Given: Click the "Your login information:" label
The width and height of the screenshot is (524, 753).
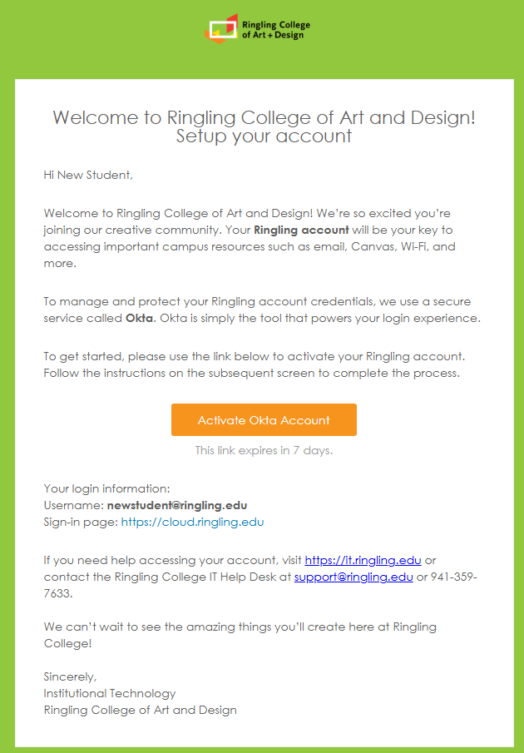Looking at the screenshot, I should [x=106, y=488].
